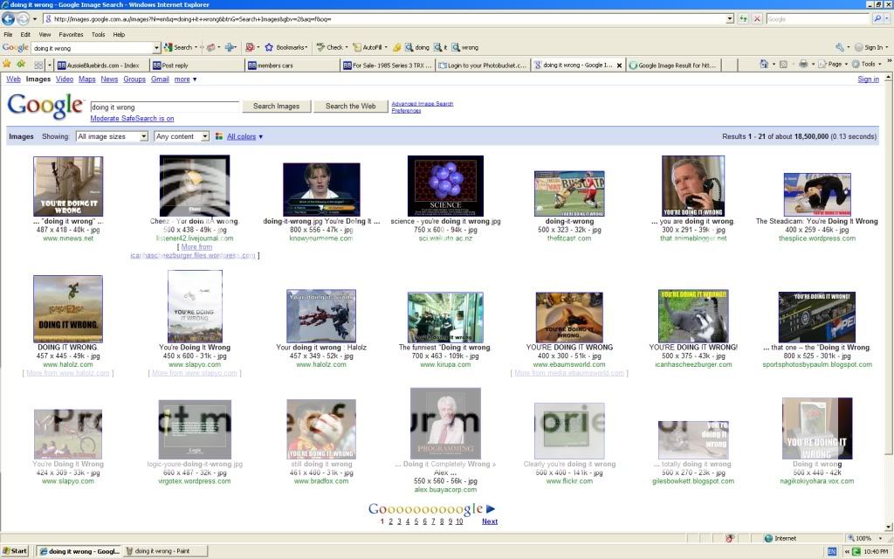
Task: Switch to 'doing it wrong - Paint' taskbar window
Action: [x=165, y=551]
